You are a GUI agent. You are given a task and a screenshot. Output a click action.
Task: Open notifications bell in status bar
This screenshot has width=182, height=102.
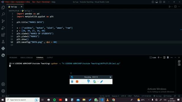[179, 96]
